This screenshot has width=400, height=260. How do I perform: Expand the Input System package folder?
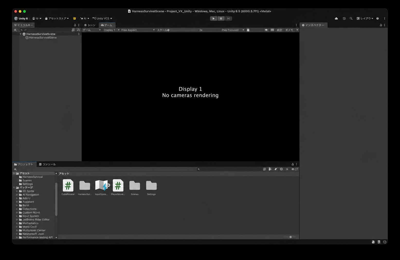click(x=17, y=216)
